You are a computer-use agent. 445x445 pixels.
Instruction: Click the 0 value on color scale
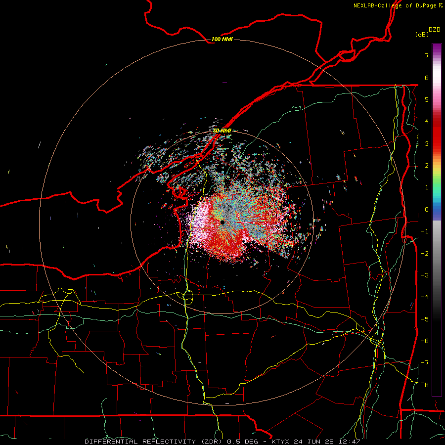tap(427, 210)
